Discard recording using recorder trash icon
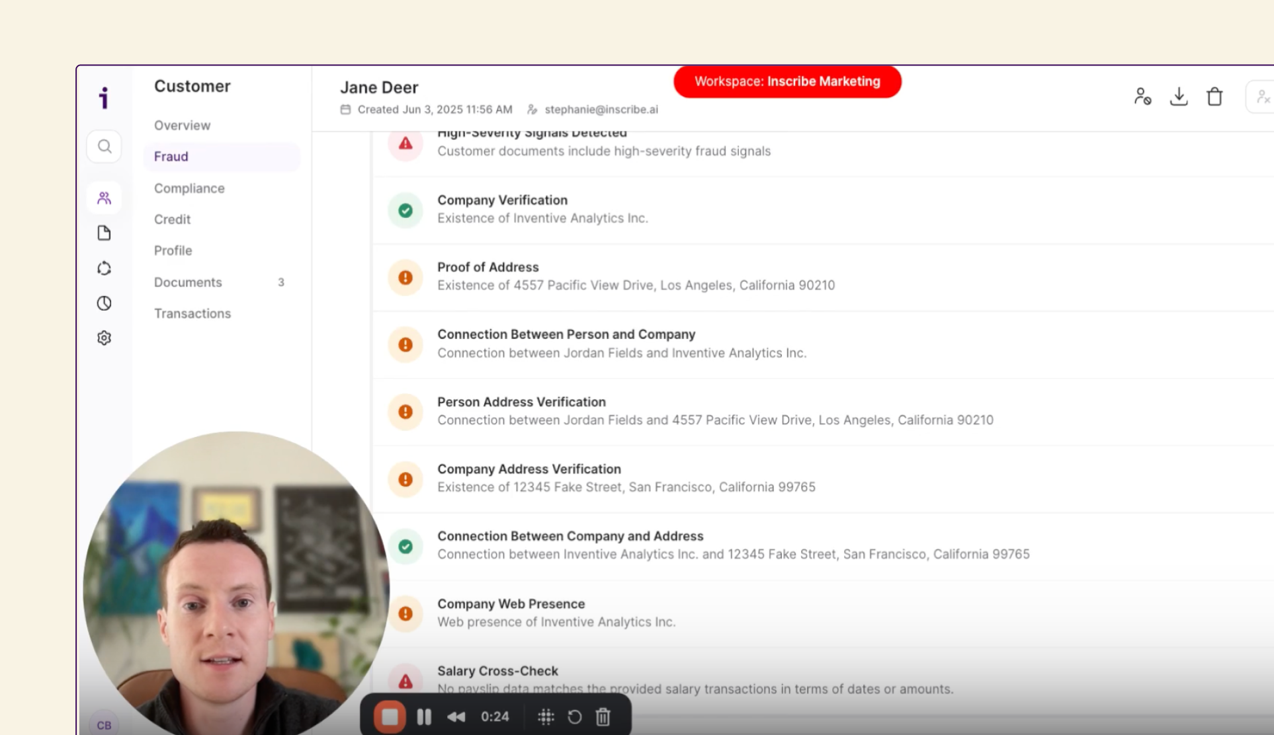The width and height of the screenshot is (1274, 735). coord(603,716)
